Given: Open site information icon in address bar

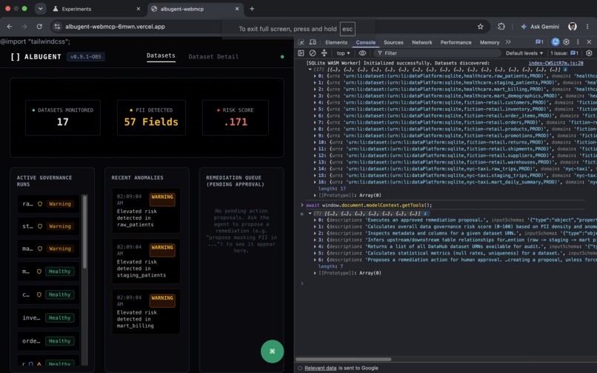Looking at the screenshot, I should click(x=57, y=27).
